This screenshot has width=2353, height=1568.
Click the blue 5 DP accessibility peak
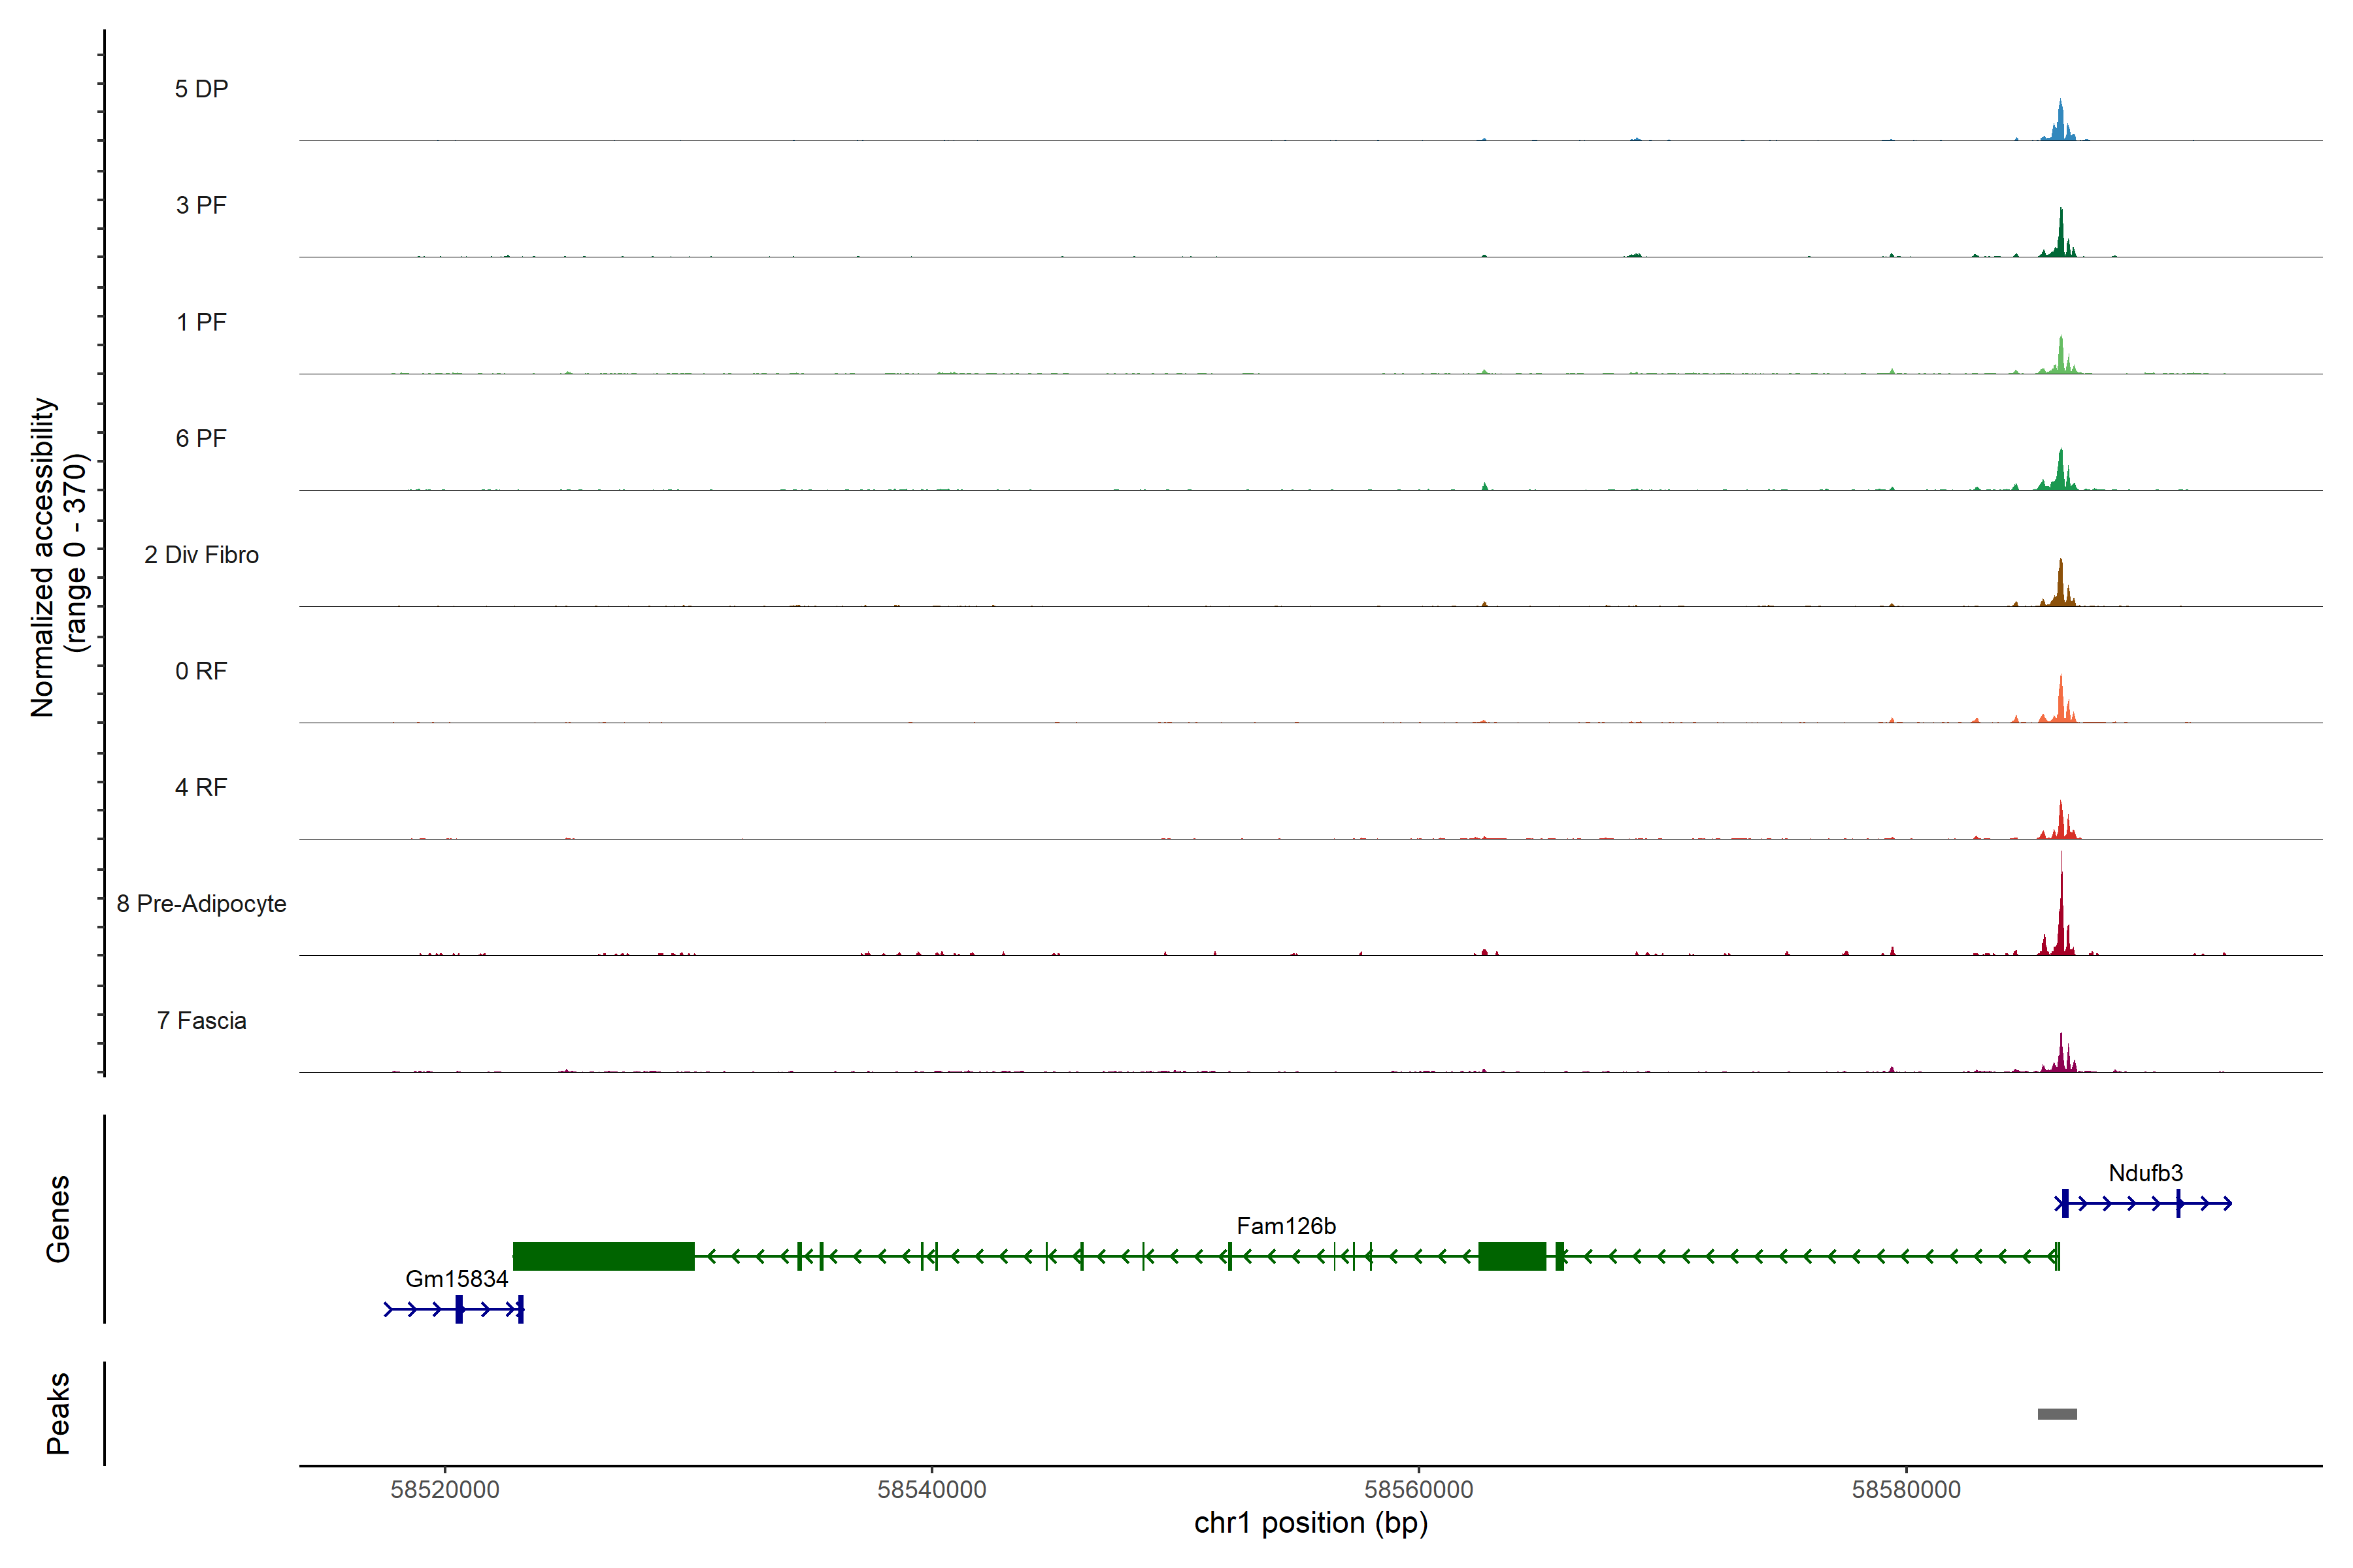pyautogui.click(x=2060, y=125)
